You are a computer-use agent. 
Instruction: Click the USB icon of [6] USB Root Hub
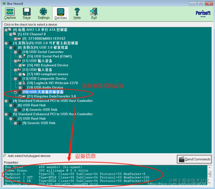point(15,105)
